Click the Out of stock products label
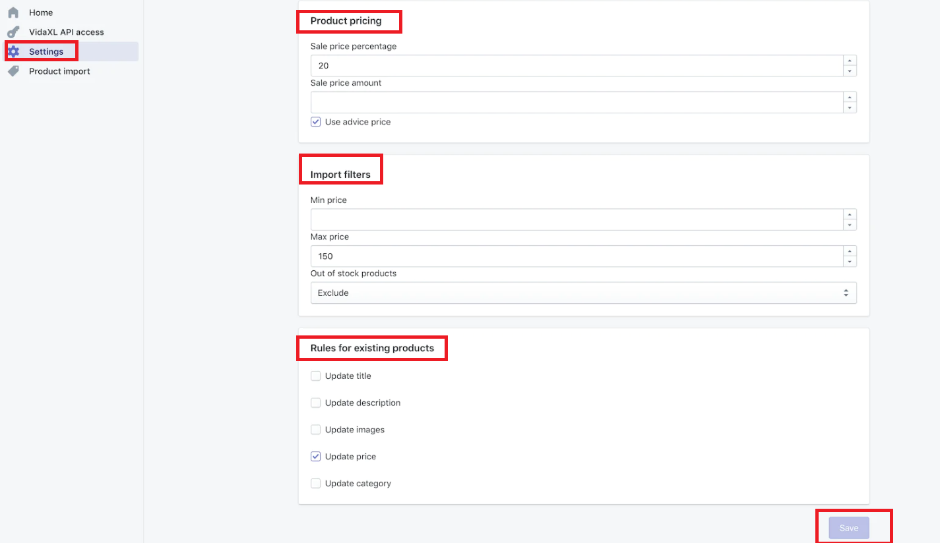 (x=354, y=273)
